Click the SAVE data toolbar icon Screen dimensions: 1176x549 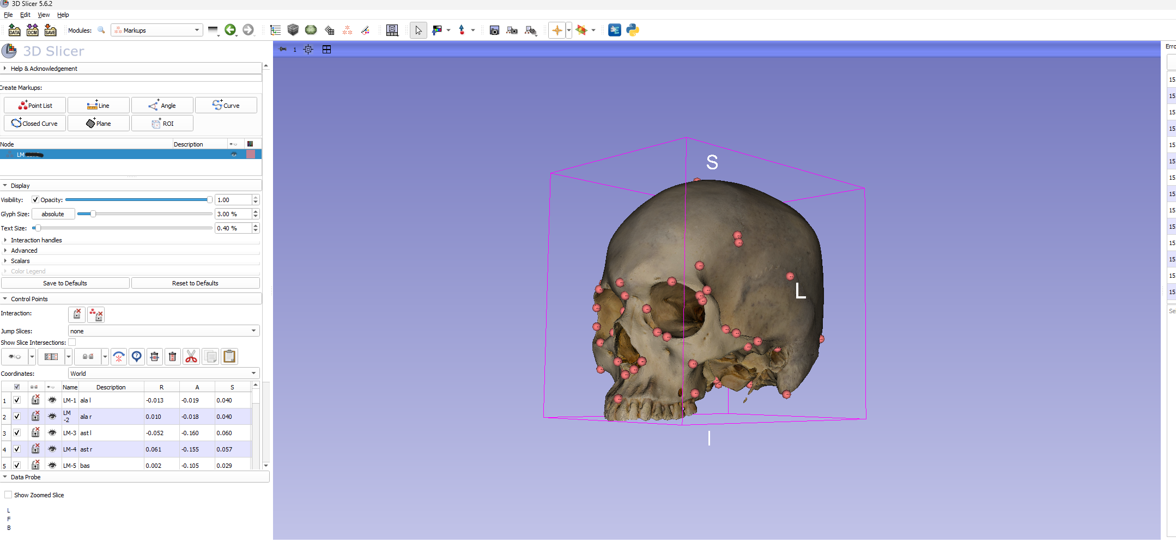click(x=50, y=30)
